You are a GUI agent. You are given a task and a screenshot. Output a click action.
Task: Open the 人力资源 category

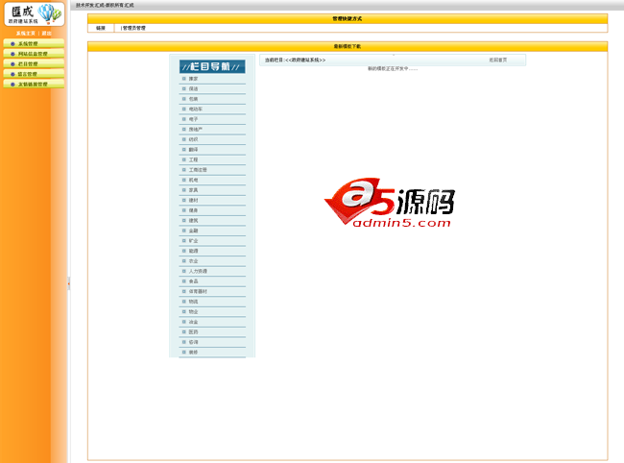[198, 271]
